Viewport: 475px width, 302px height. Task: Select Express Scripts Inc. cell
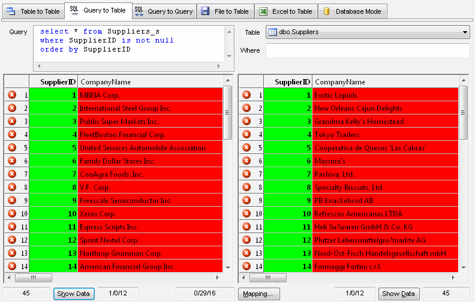pos(151,227)
